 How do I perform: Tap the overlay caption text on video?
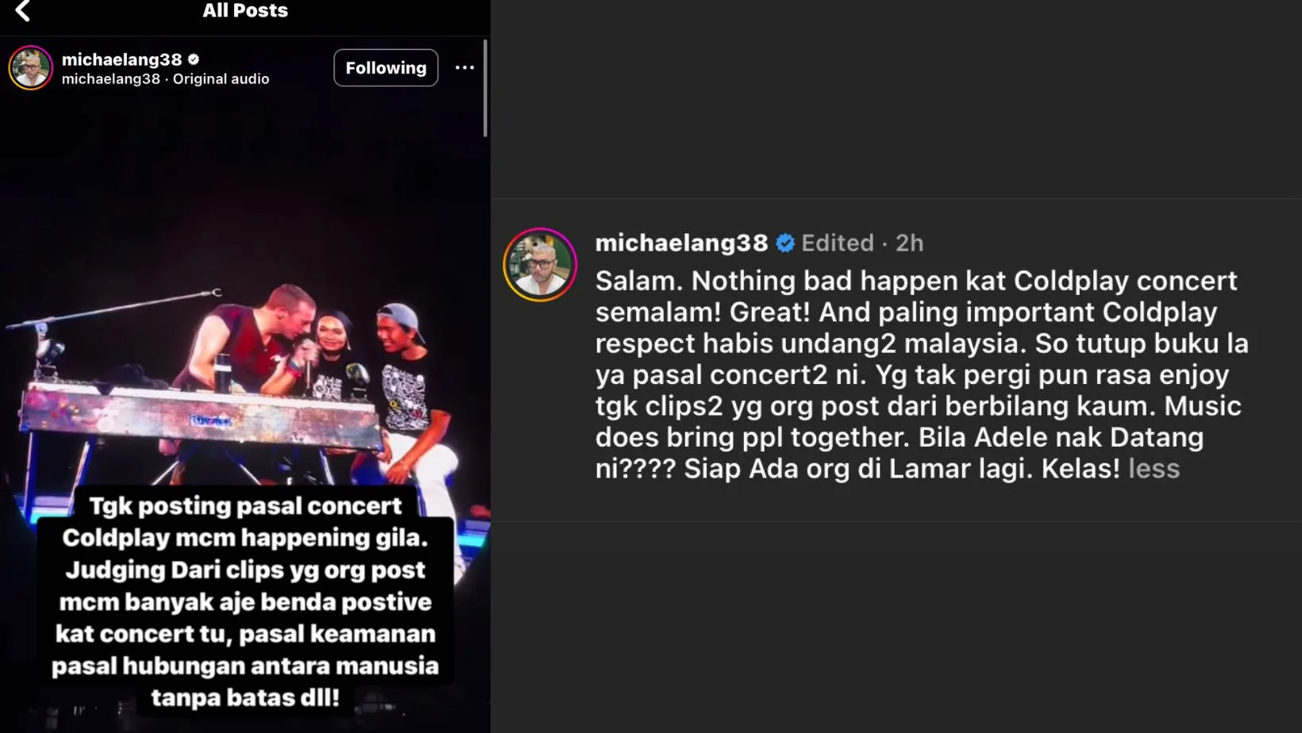[x=245, y=601]
